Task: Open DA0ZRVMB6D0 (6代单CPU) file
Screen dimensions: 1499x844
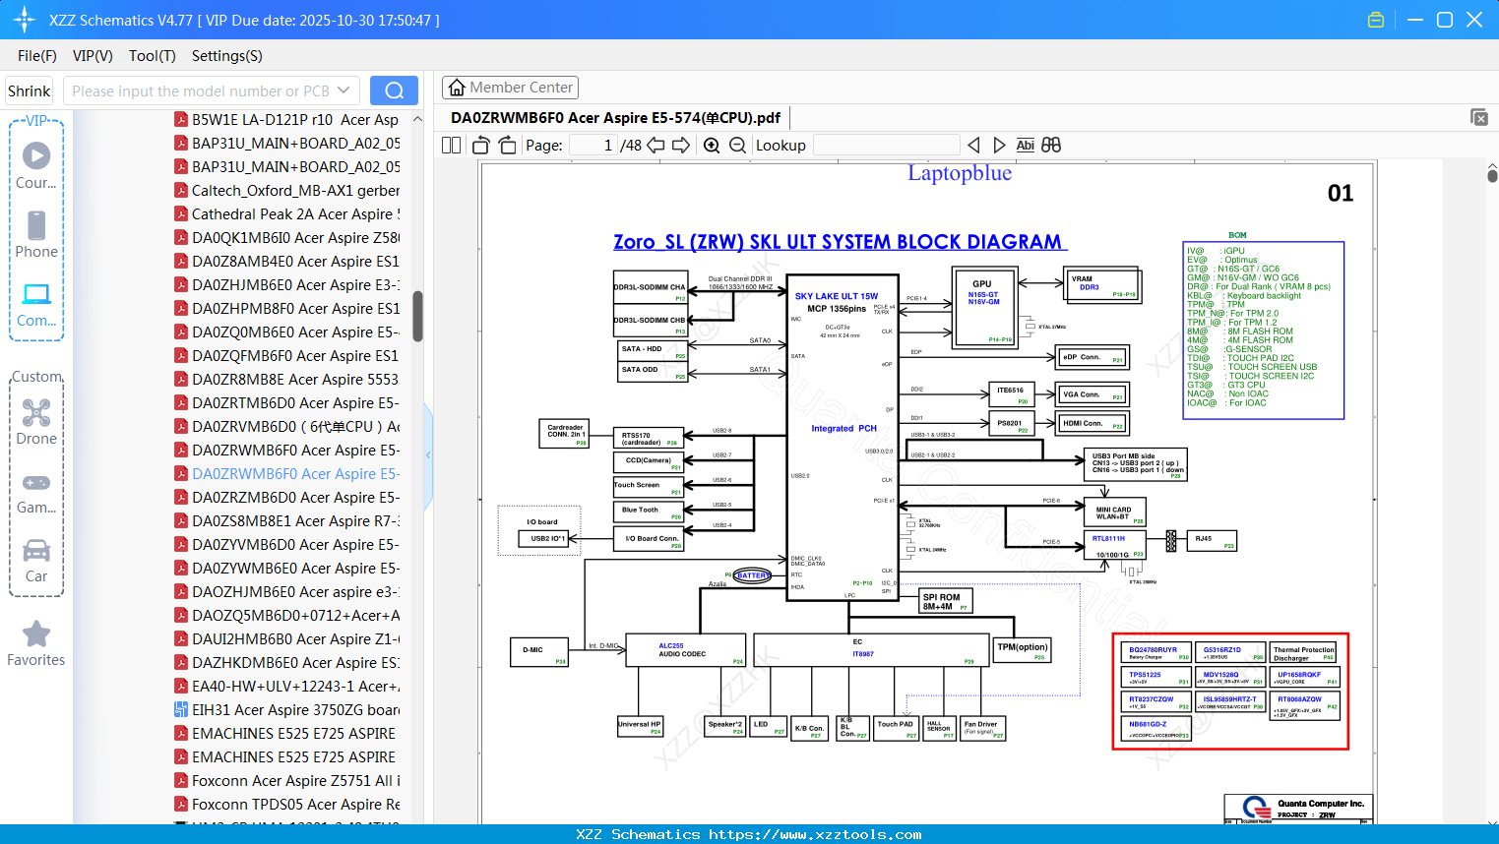Action: point(286,427)
